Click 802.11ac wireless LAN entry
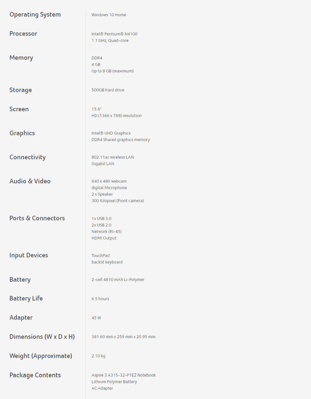Screen dimensions: 311x399 click(113, 157)
